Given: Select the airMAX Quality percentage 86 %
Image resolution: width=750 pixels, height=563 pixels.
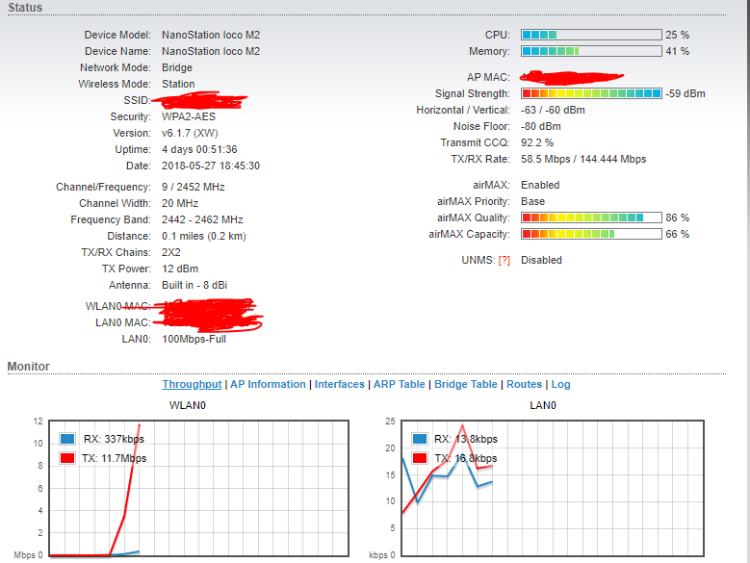Looking at the screenshot, I should tap(677, 218).
